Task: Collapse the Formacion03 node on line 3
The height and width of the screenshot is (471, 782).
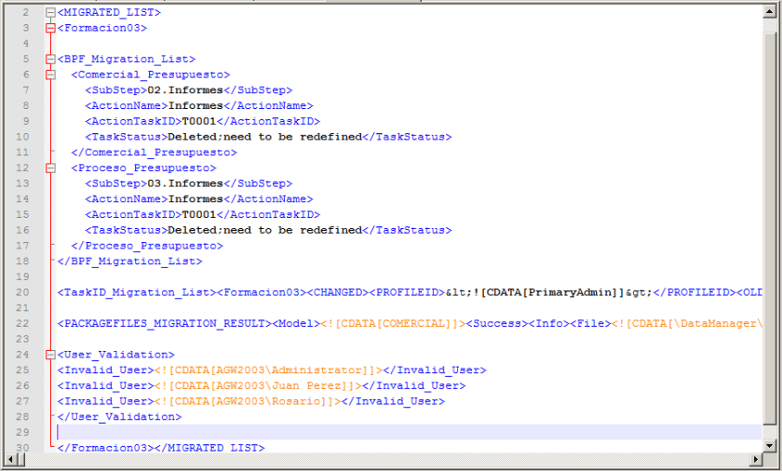Action: pos(50,28)
